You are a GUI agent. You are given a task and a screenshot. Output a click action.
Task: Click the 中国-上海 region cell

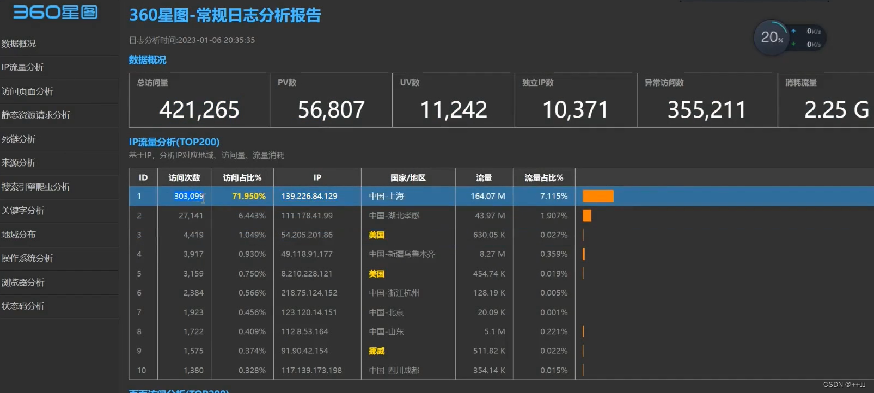coord(386,196)
